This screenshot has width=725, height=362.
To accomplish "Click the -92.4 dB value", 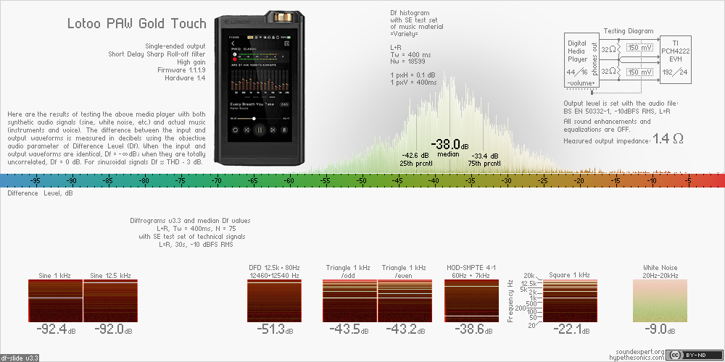I will pyautogui.click(x=56, y=329).
